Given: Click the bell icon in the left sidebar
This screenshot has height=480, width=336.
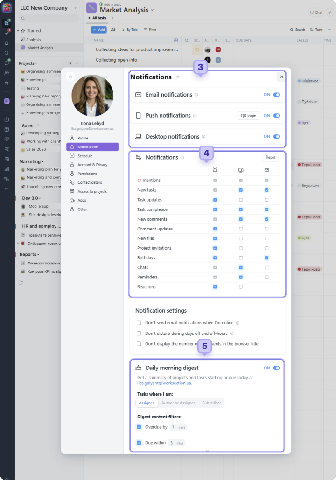Looking at the screenshot, I should click(x=7, y=43).
